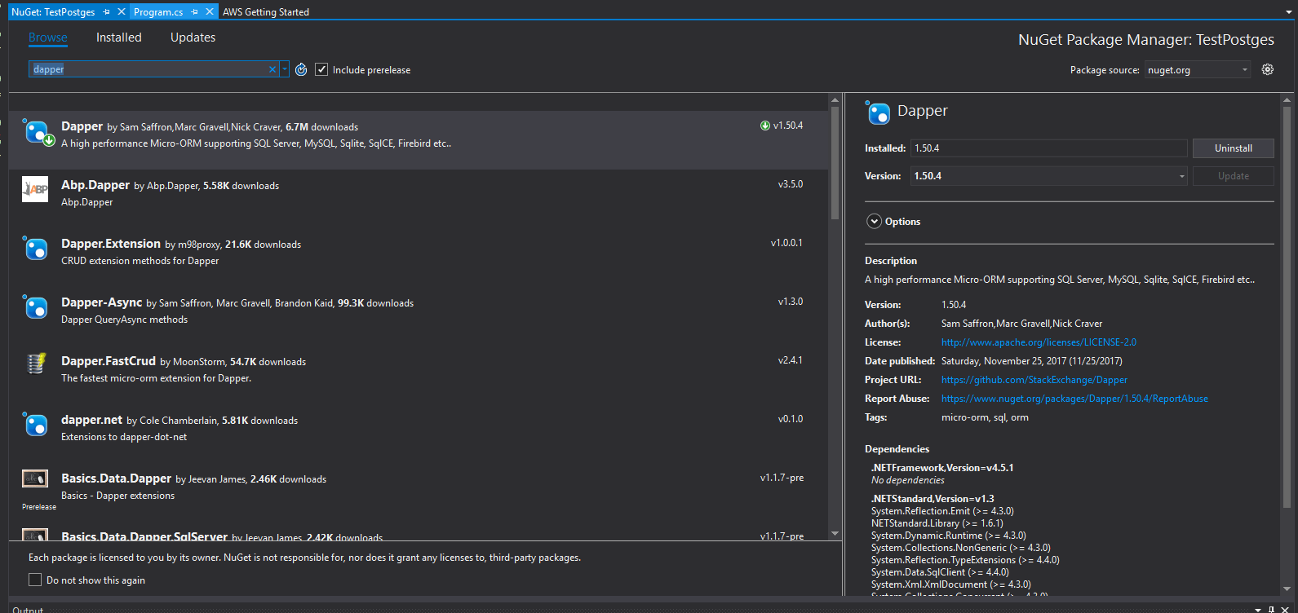The width and height of the screenshot is (1298, 613).
Task: Select the Basics.Data.Dapper package entry
Action: pyautogui.click(x=418, y=492)
